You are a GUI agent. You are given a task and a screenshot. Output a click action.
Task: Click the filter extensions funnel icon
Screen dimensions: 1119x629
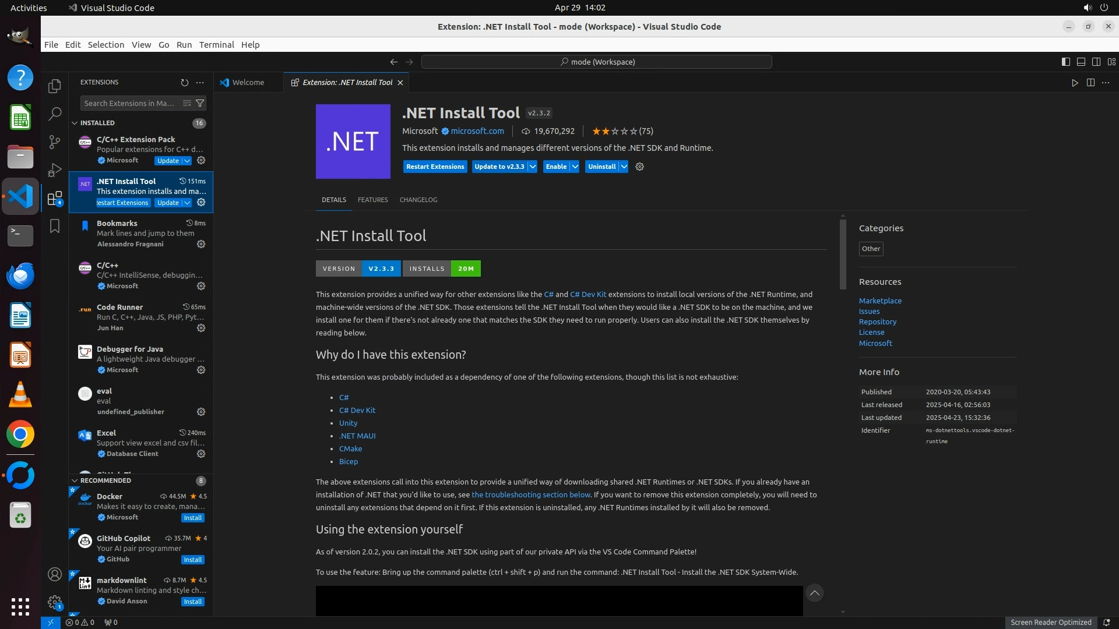(x=200, y=104)
